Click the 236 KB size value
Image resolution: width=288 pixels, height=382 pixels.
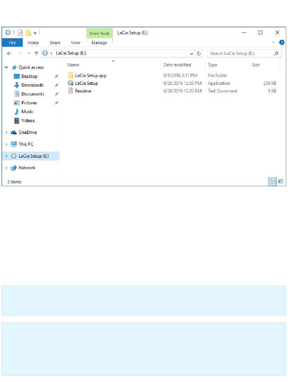tap(270, 83)
